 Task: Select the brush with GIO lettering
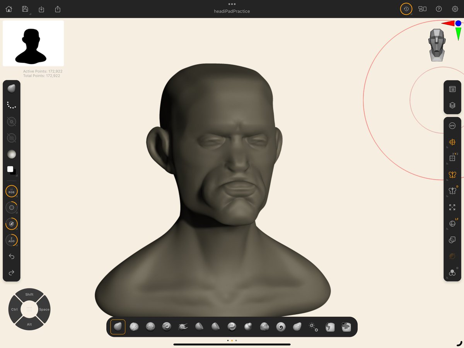[150, 327]
